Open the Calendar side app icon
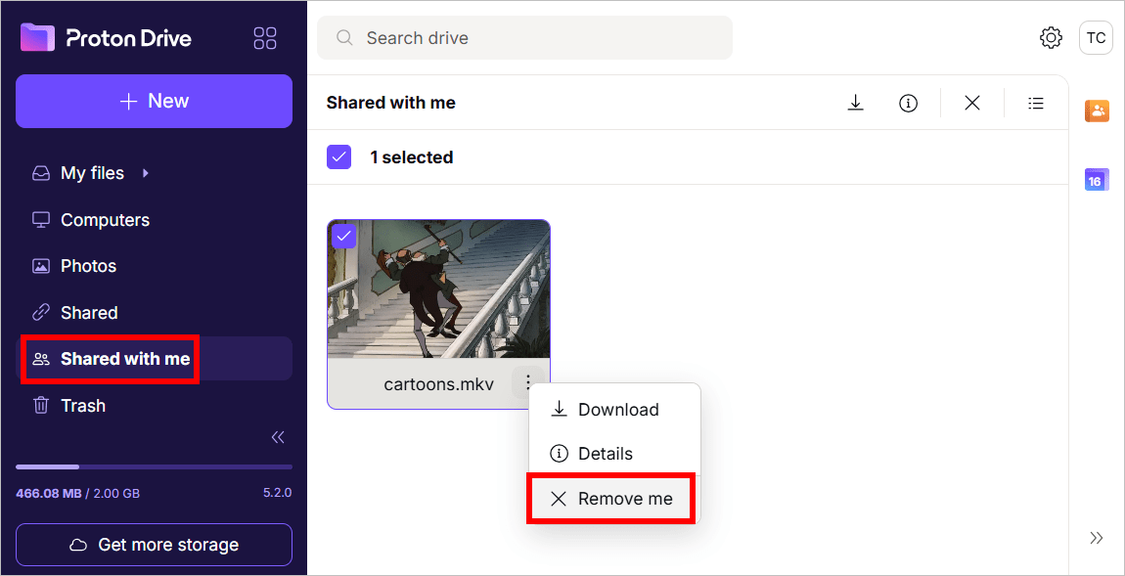 click(x=1097, y=179)
